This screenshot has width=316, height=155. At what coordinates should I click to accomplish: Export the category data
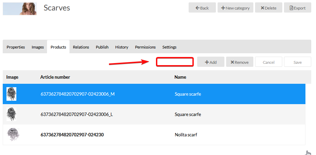pyautogui.click(x=297, y=8)
